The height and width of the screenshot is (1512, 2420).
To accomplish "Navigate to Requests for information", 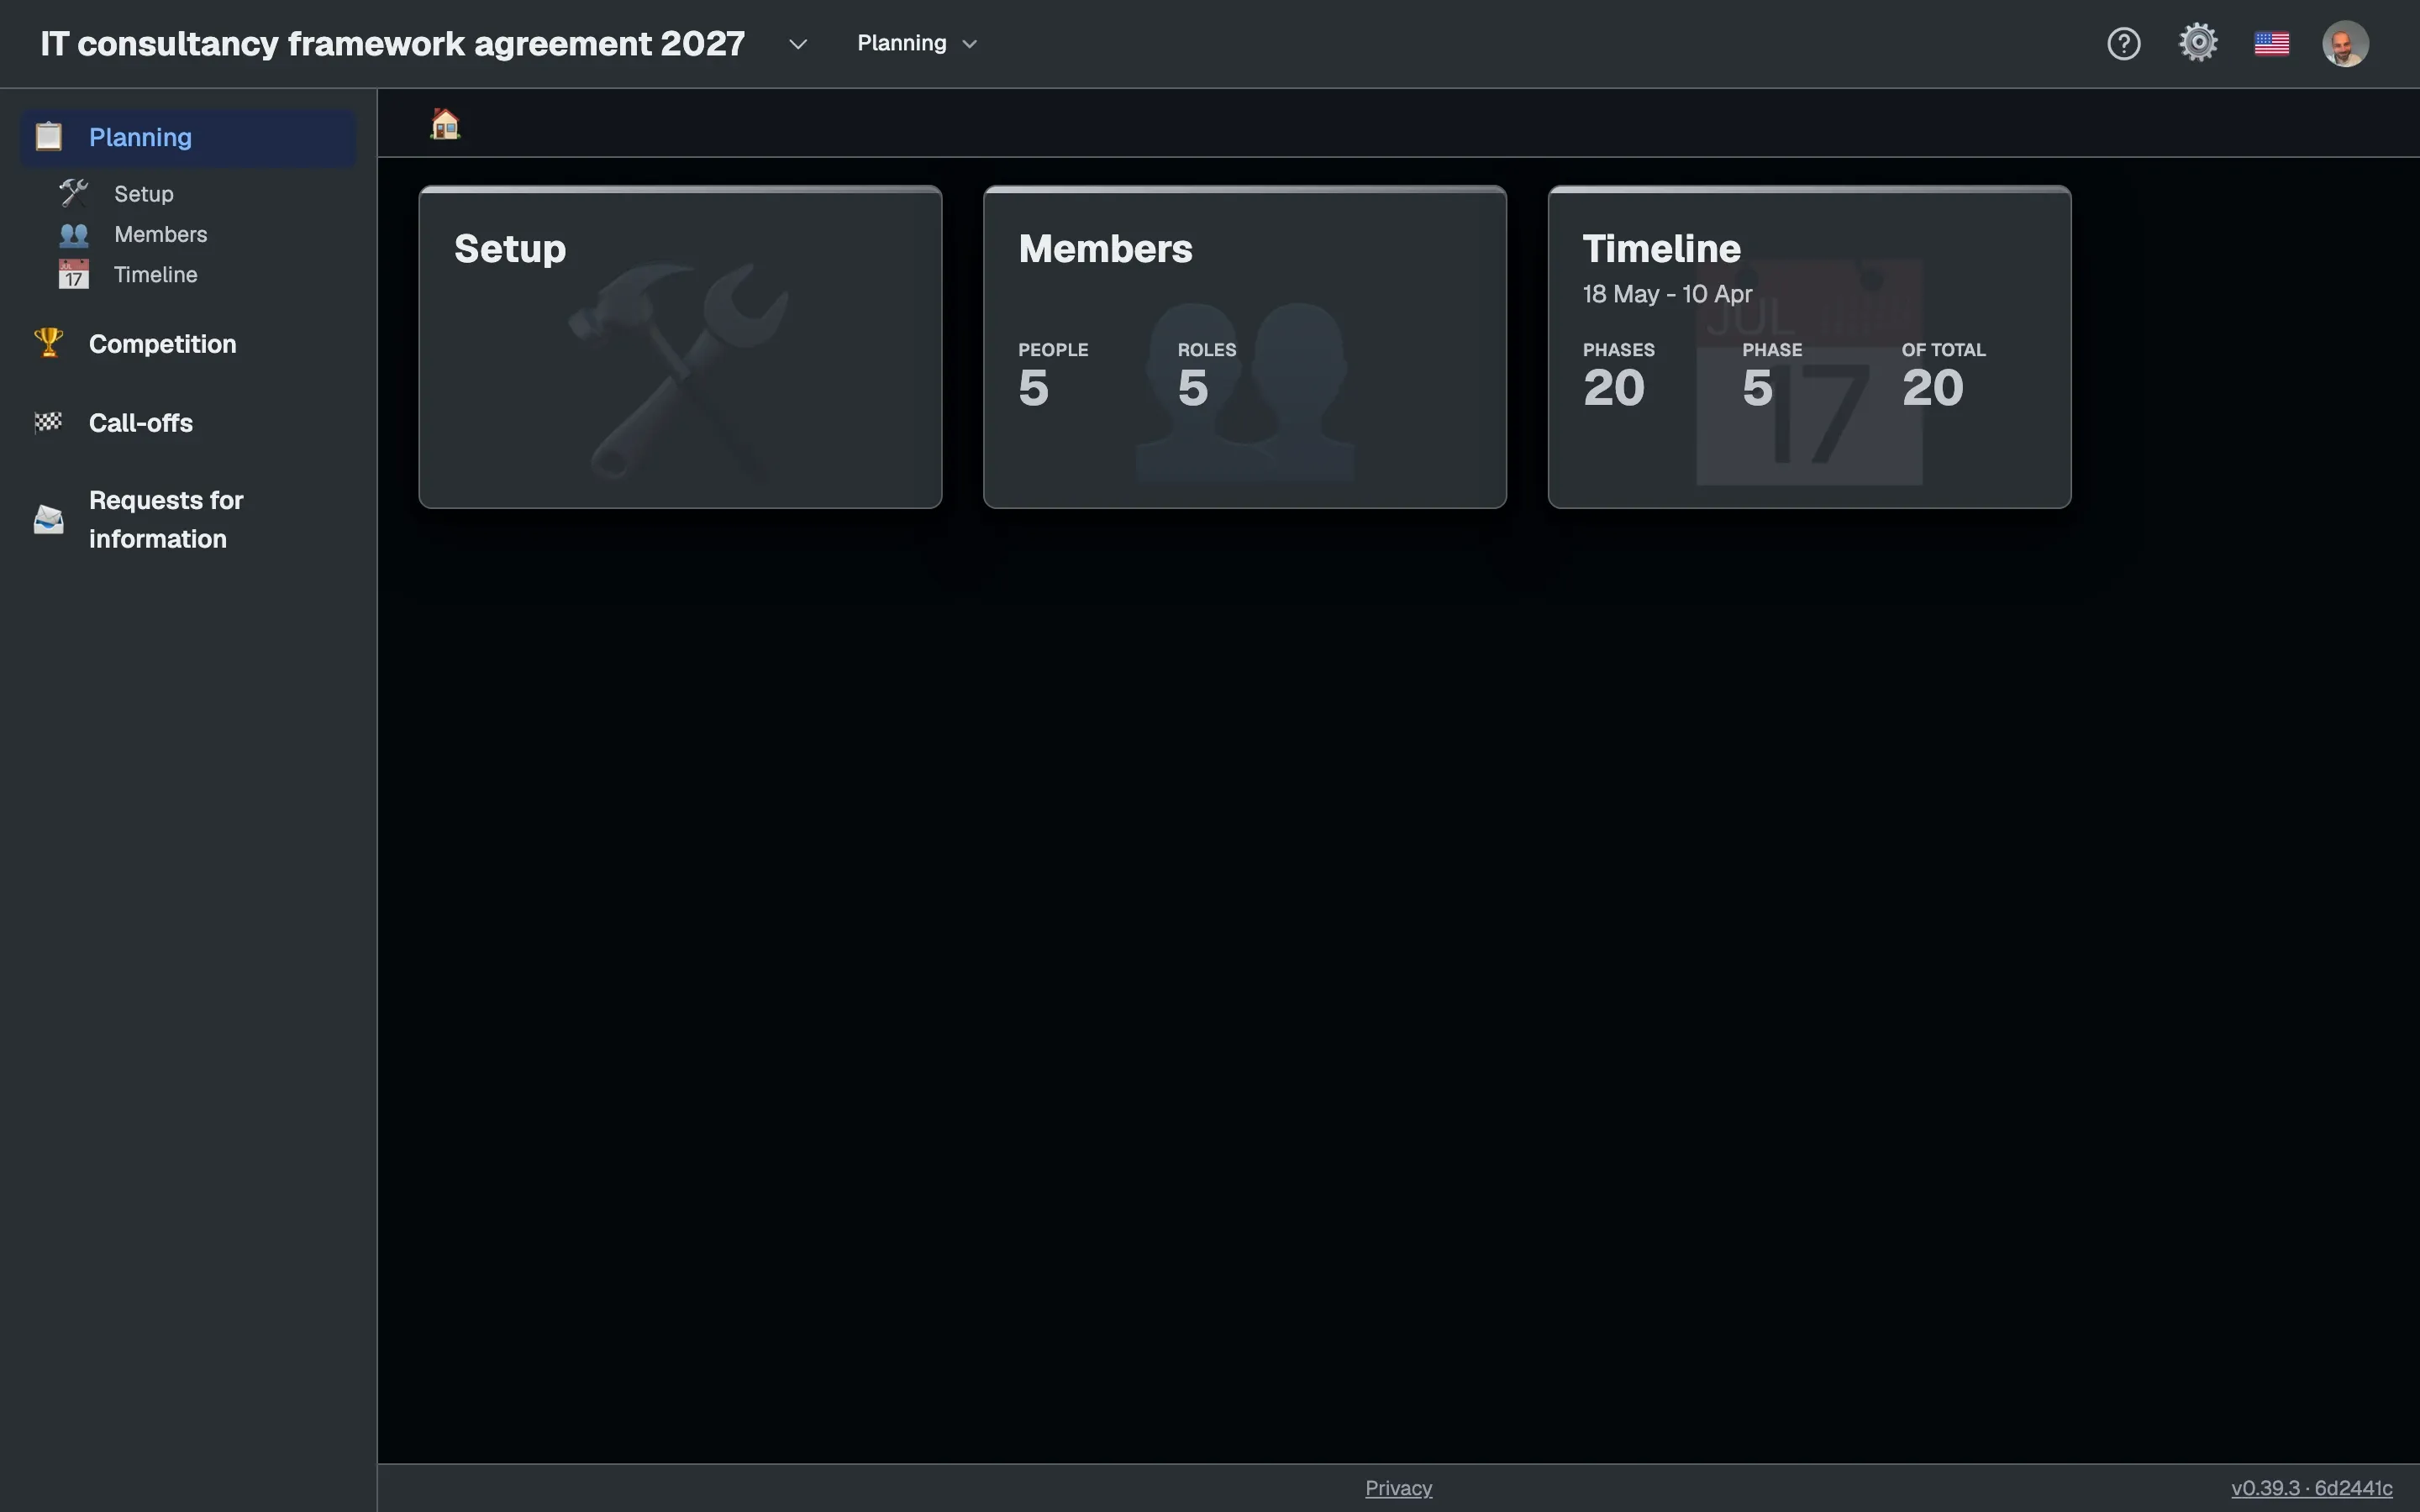I will (166, 519).
